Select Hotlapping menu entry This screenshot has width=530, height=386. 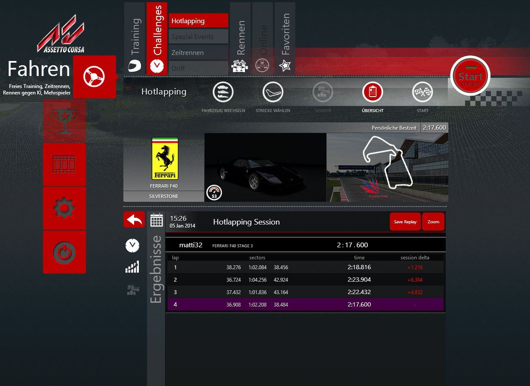click(x=199, y=21)
